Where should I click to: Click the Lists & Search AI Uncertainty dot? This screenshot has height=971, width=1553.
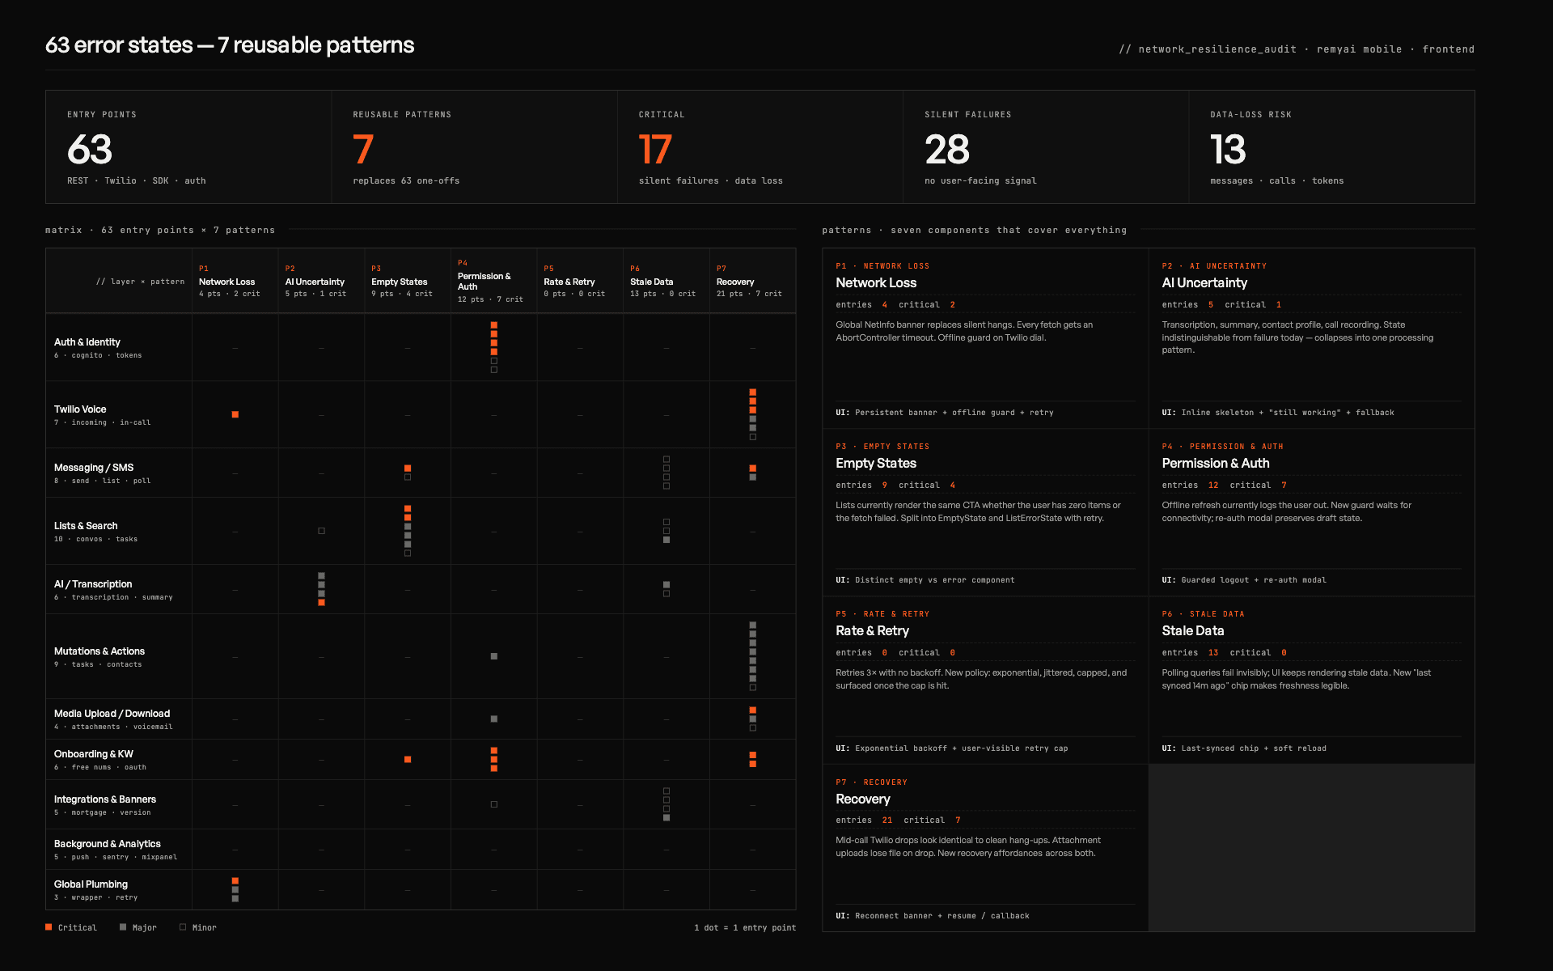321,531
